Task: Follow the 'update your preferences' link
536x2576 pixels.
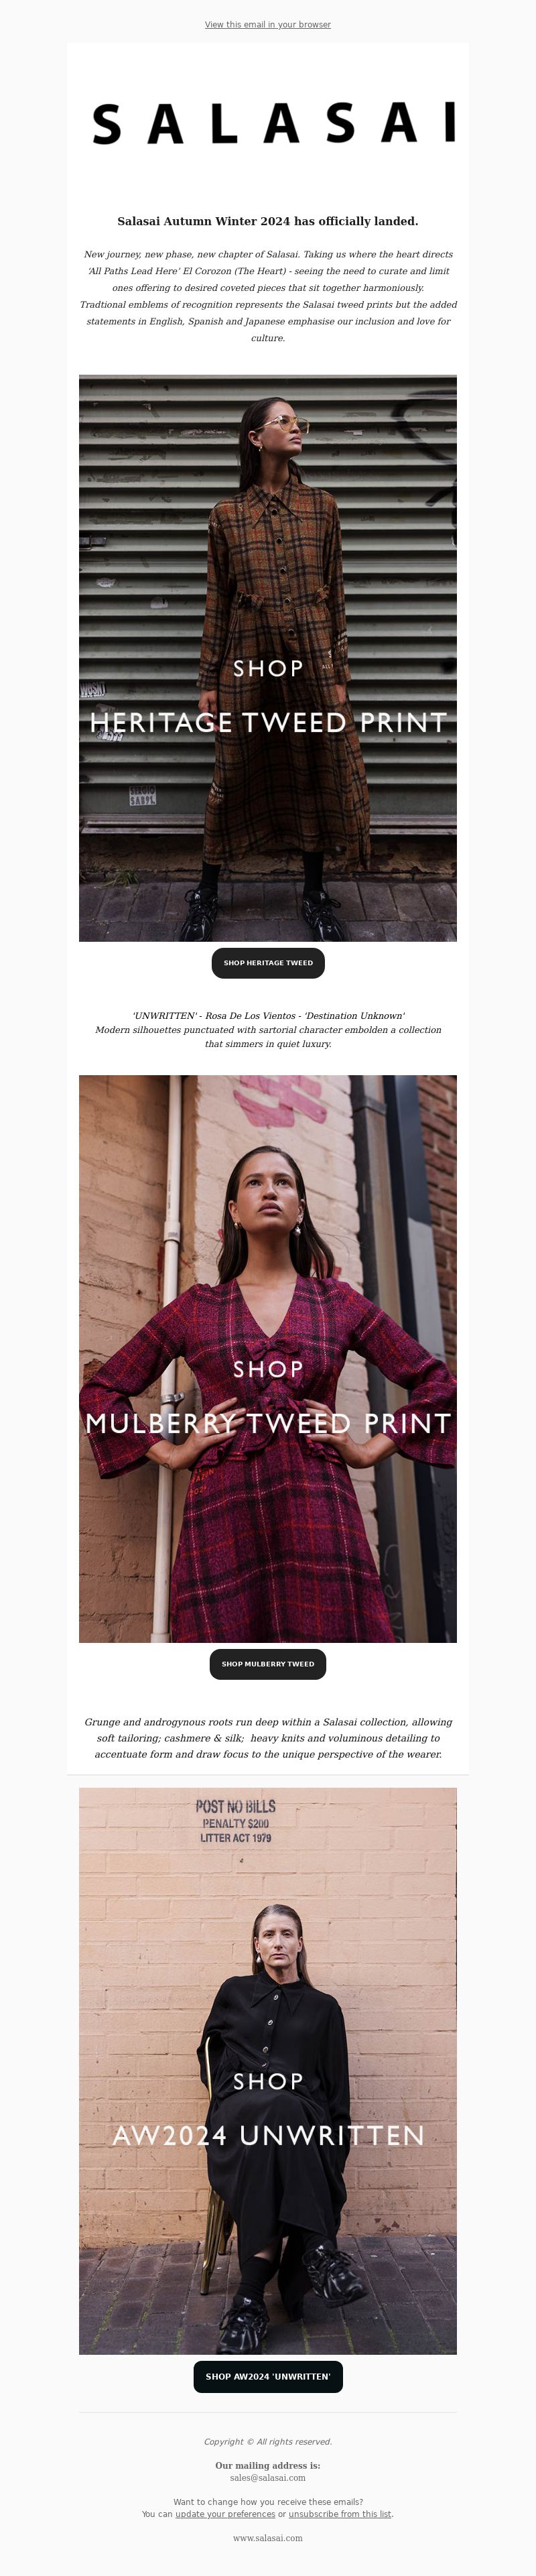Action: (225, 2514)
